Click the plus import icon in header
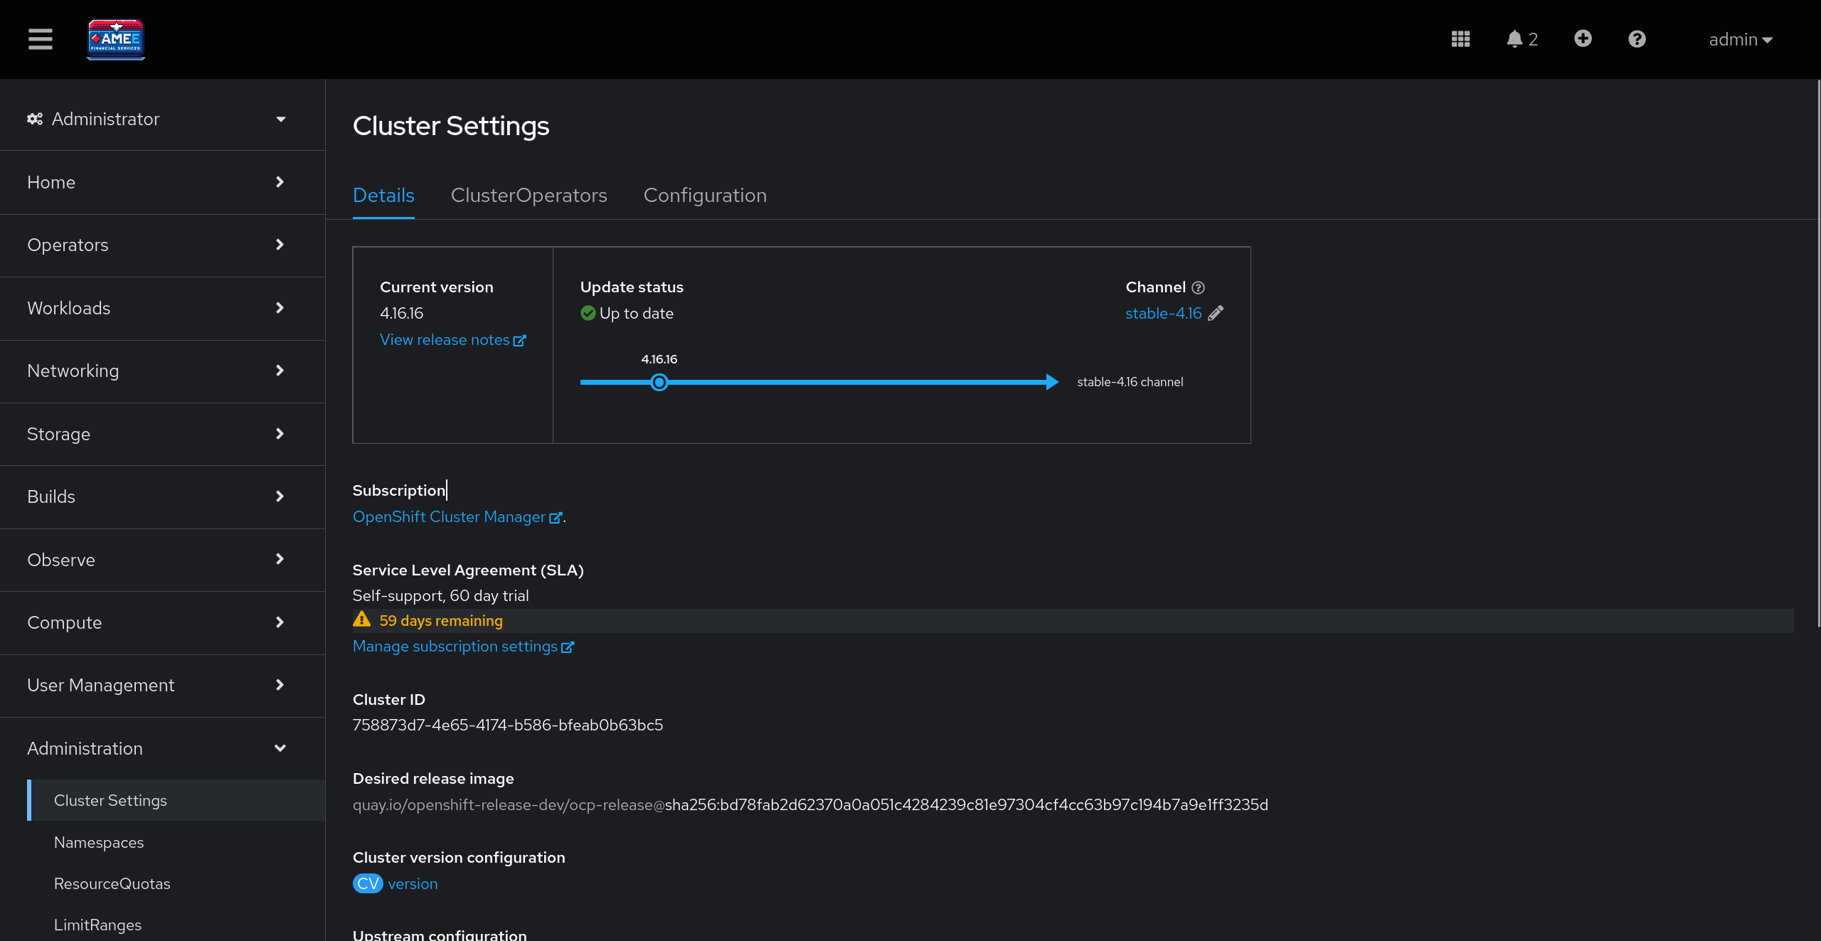Screen dimensions: 1821x941 point(1583,38)
